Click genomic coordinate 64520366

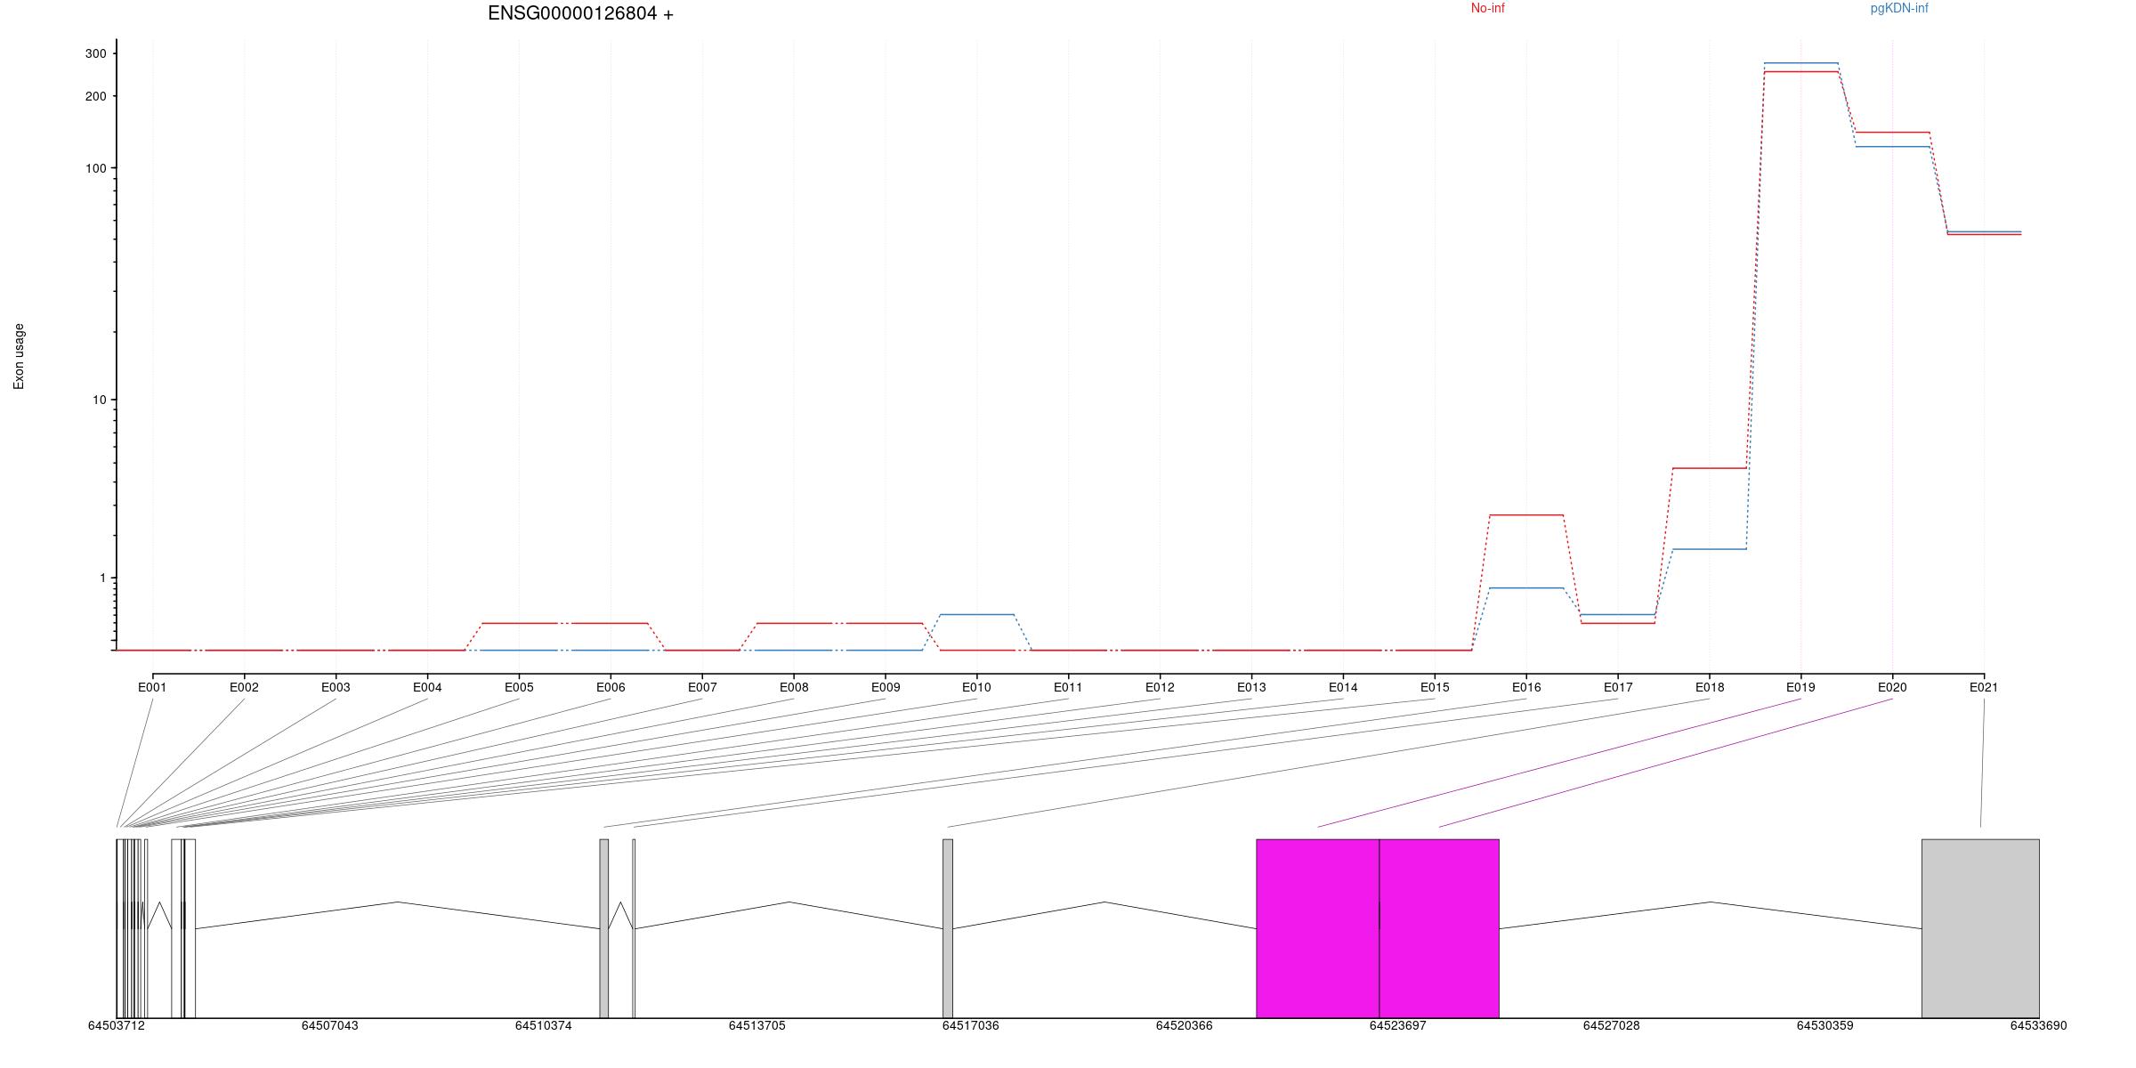[x=1185, y=1025]
